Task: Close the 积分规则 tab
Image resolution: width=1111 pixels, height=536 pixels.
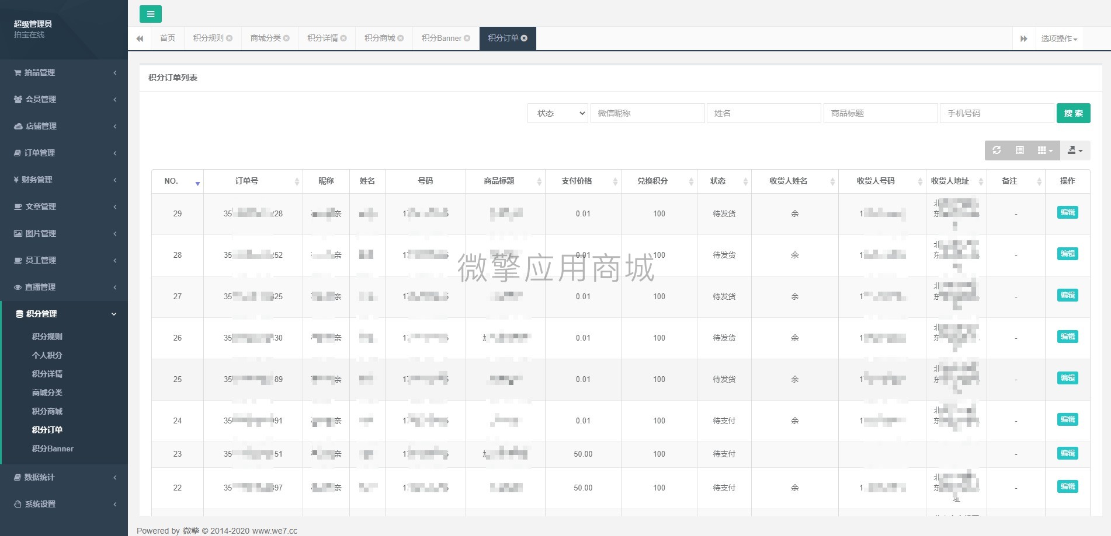Action: click(x=229, y=38)
